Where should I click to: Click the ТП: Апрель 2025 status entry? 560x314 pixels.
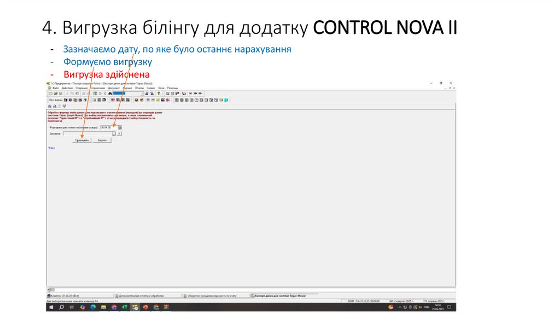(434, 301)
